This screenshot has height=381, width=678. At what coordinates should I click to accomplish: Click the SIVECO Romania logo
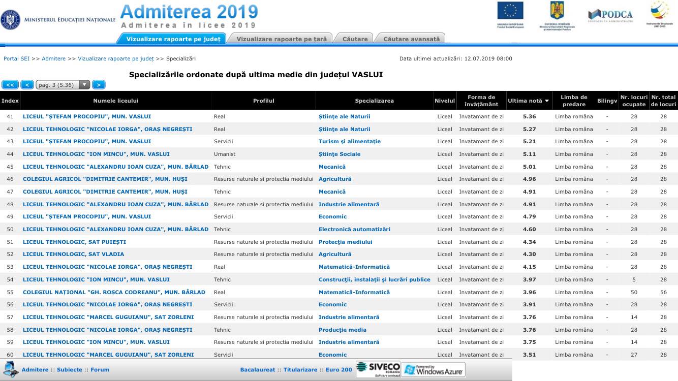point(378,369)
